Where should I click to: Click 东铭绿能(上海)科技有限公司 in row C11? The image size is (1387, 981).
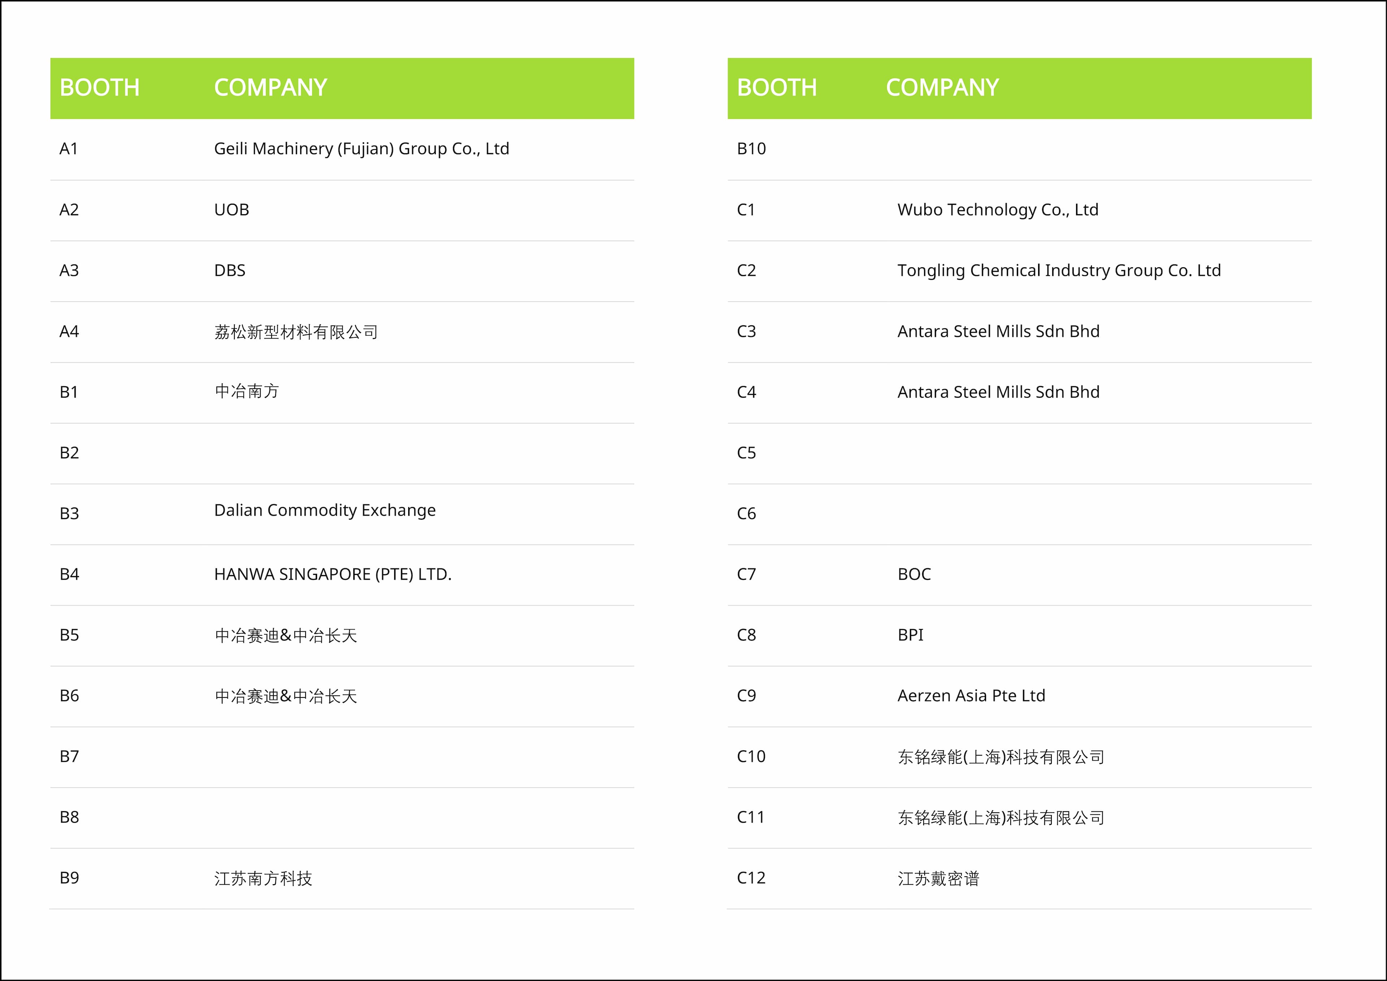[1001, 818]
